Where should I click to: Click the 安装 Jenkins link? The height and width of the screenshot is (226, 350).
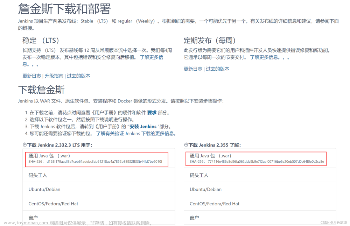[x=143, y=127]
